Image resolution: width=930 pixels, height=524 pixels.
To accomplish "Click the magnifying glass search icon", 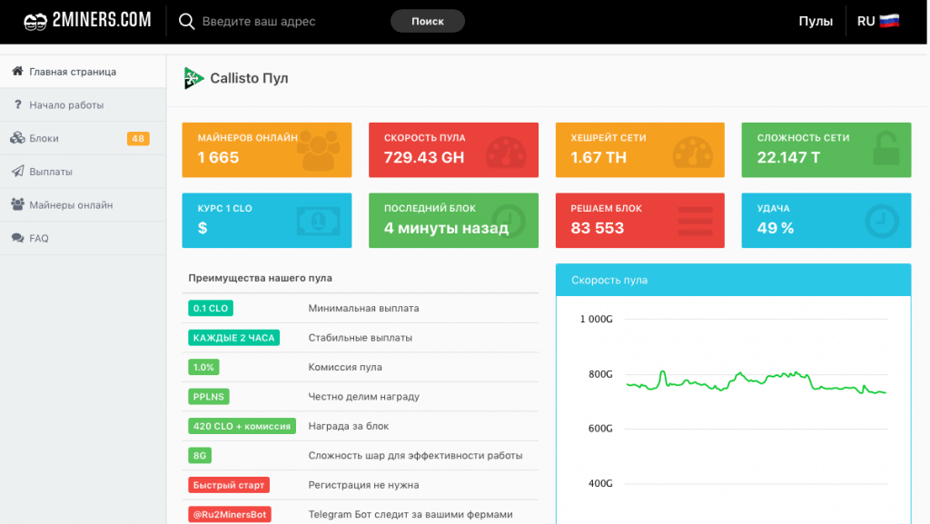I will [x=186, y=21].
